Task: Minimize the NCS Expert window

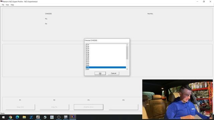Action: (x=197, y=1)
